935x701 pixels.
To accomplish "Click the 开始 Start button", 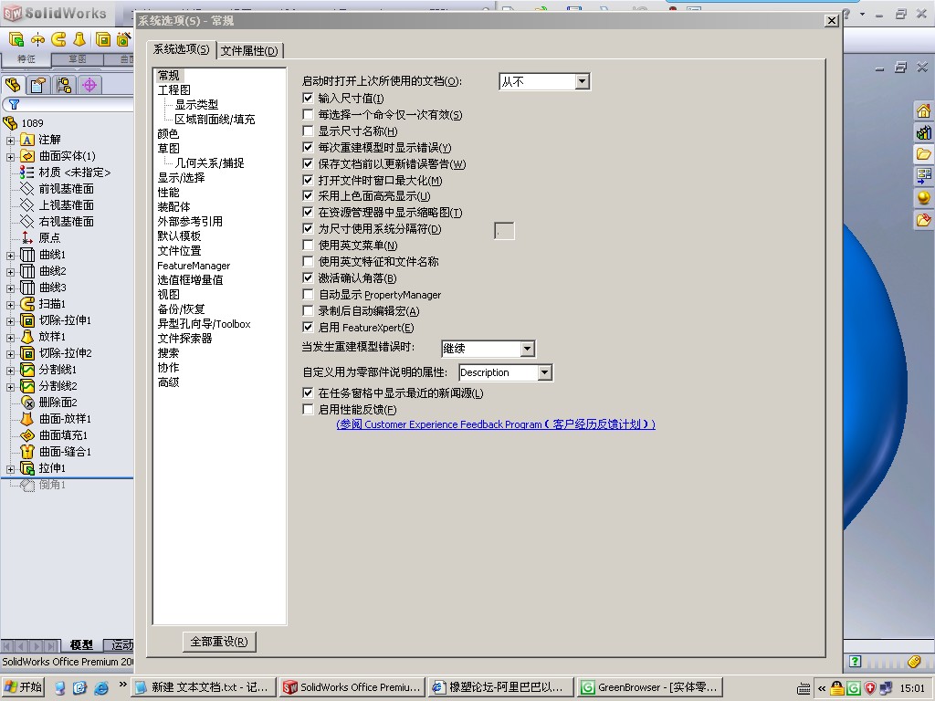I will tap(23, 687).
